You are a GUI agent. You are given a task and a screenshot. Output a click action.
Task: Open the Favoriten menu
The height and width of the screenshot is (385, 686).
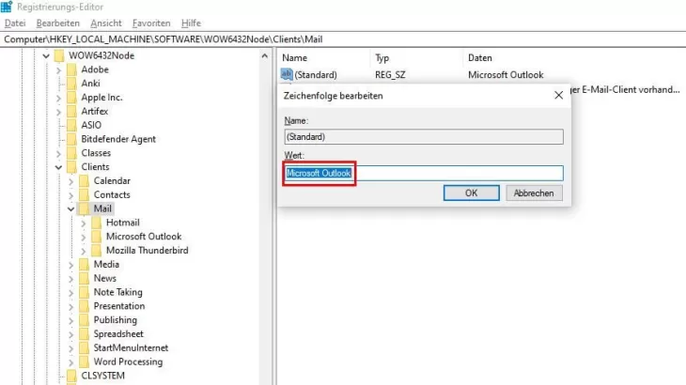click(x=151, y=23)
